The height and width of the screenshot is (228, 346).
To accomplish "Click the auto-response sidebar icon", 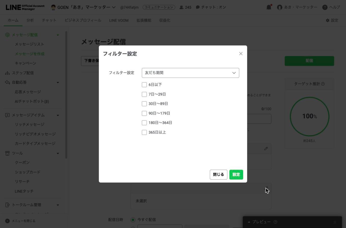I will point(7,82).
